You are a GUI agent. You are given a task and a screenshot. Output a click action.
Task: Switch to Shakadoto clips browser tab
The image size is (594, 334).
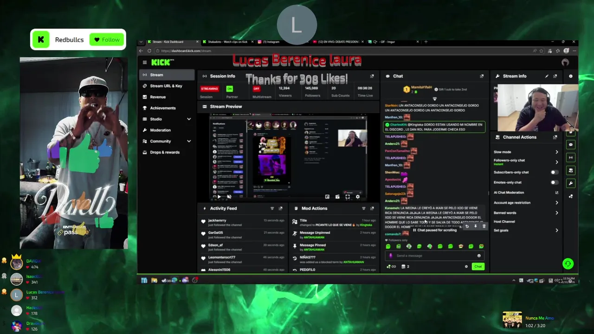[227, 42]
